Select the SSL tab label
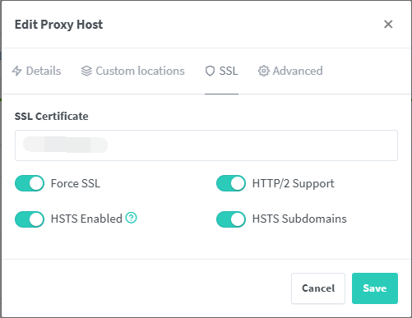The width and height of the screenshot is (412, 318). pyautogui.click(x=229, y=71)
